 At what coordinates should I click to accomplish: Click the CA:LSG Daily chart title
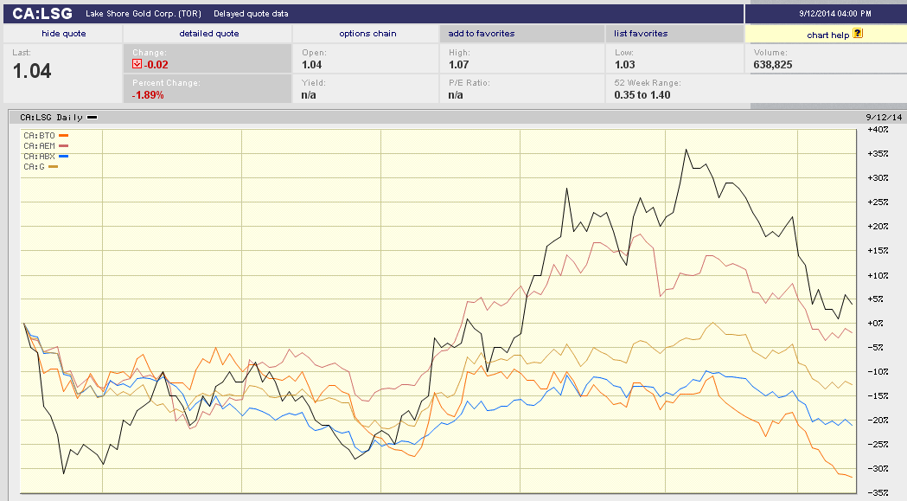click(x=51, y=118)
